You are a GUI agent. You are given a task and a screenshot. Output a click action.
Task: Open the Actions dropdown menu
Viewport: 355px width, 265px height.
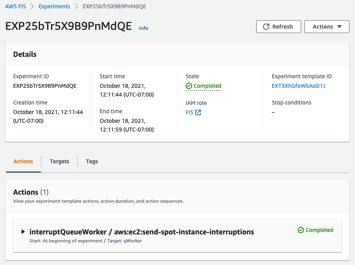coord(327,27)
